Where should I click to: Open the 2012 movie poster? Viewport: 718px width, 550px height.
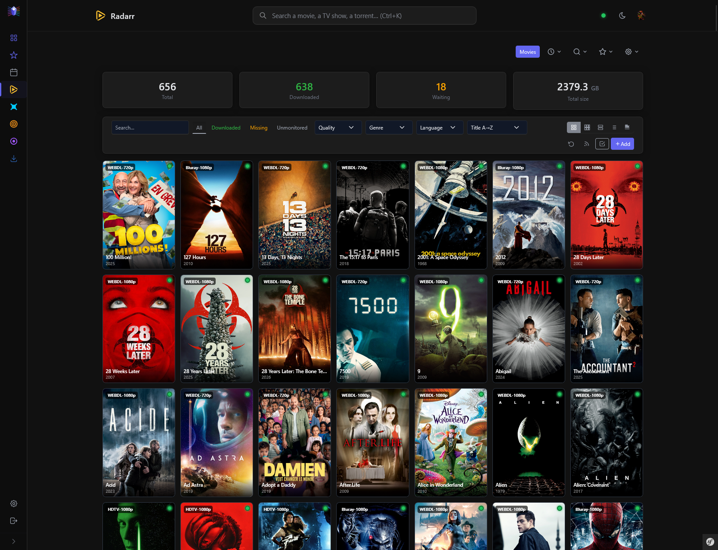pos(529,215)
